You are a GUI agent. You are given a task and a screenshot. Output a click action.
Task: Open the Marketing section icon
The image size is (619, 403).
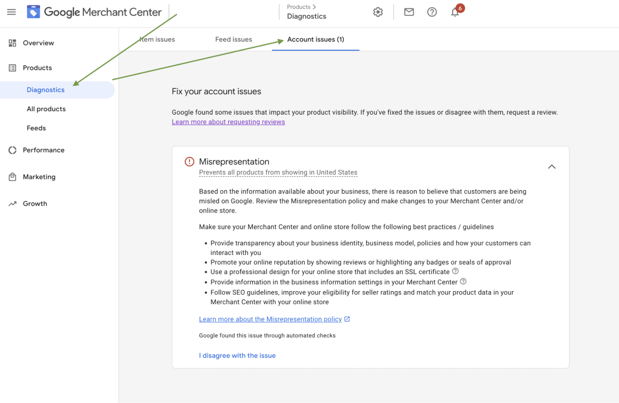(x=12, y=177)
